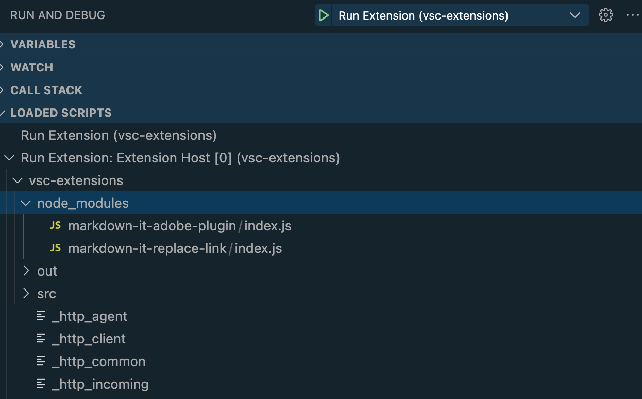Click file icon beside _http_agent
The width and height of the screenshot is (642, 399).
[41, 316]
